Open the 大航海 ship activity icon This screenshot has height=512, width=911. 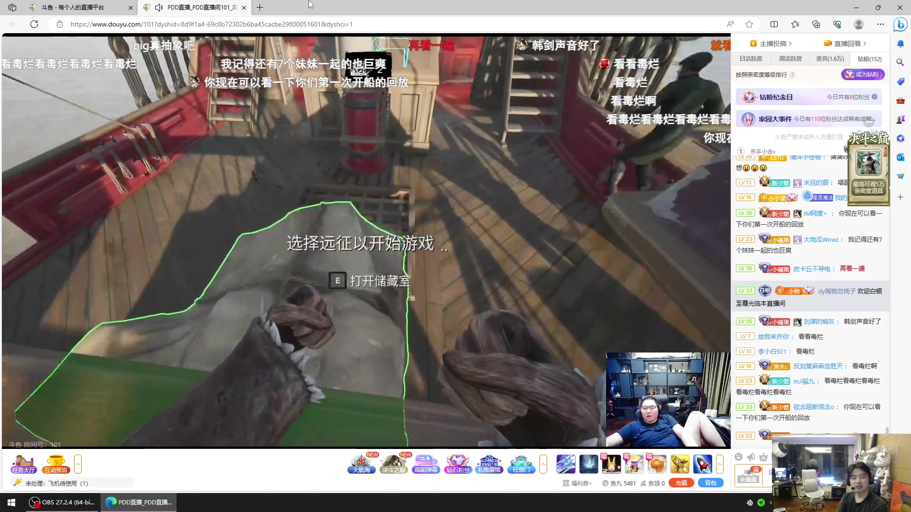pos(362,464)
